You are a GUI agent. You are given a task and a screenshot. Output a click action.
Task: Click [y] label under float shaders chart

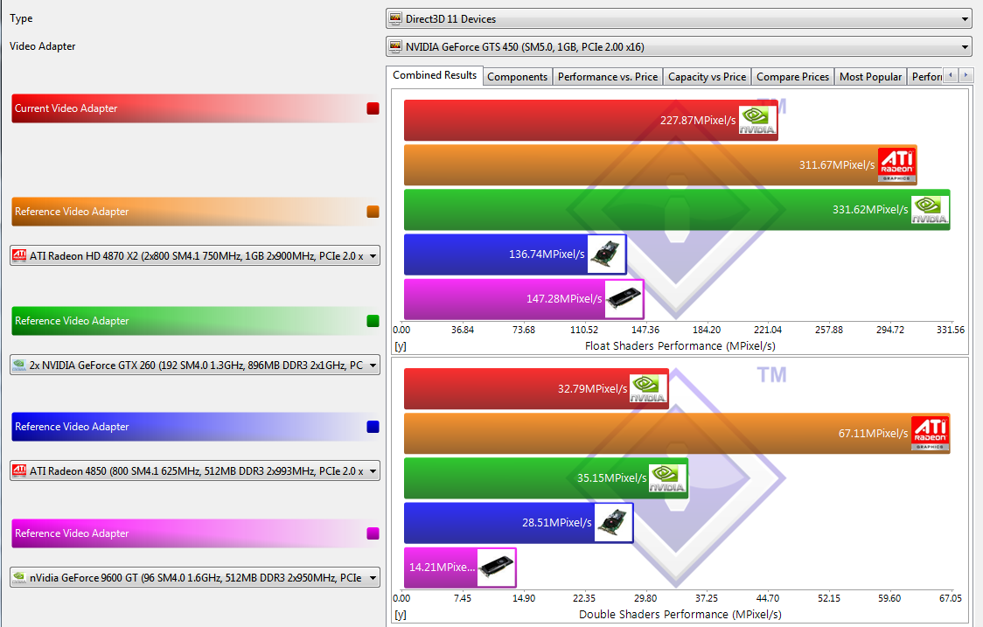[401, 346]
